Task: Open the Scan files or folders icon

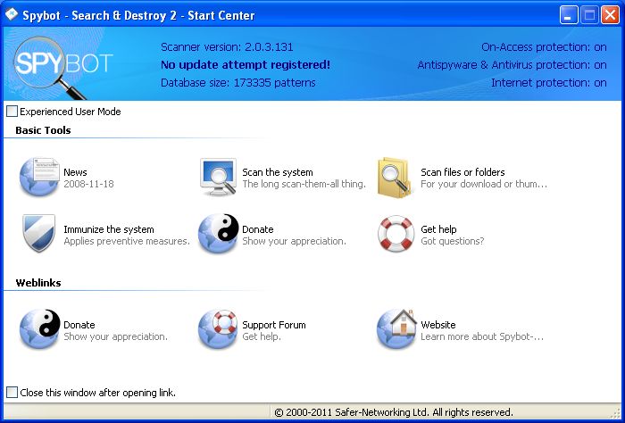Action: coord(396,178)
